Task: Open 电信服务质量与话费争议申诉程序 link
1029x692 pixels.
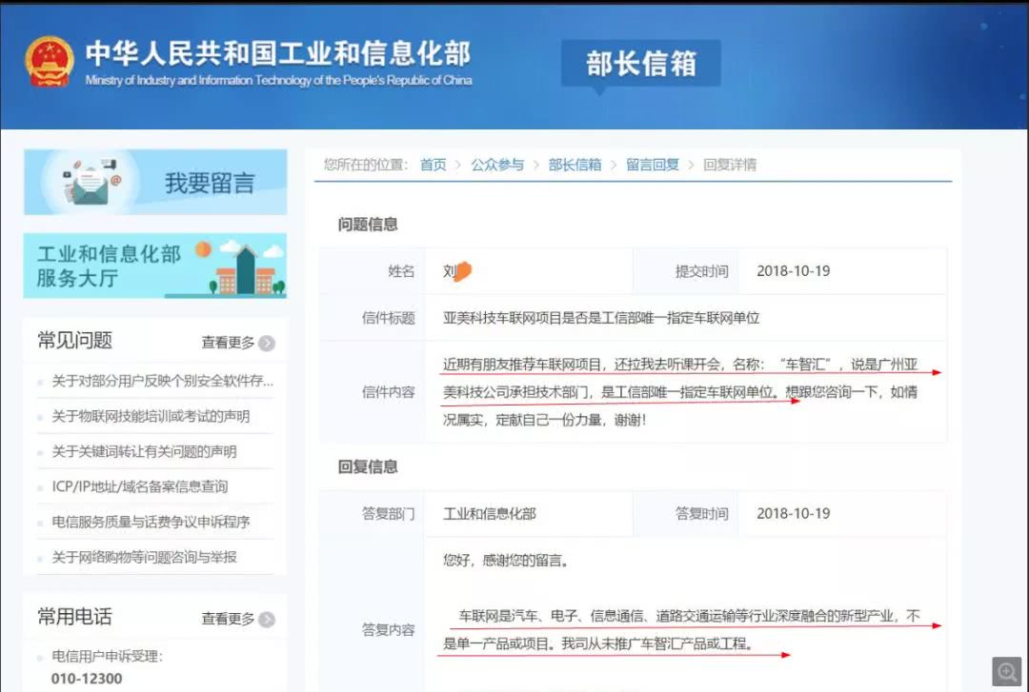Action: 151,522
